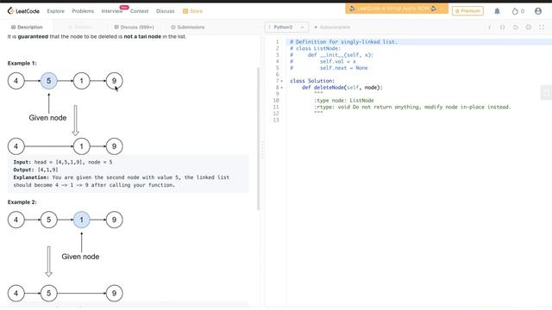The width and height of the screenshot is (552, 310).
Task: Click the description panel scrollbar
Action: pos(259,139)
